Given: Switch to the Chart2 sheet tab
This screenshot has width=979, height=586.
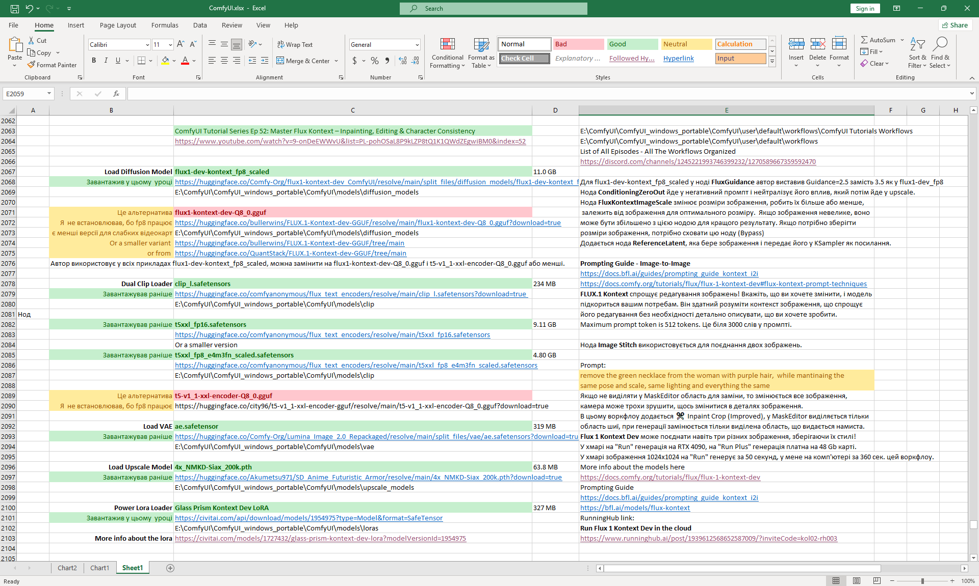Looking at the screenshot, I should tap(67, 568).
